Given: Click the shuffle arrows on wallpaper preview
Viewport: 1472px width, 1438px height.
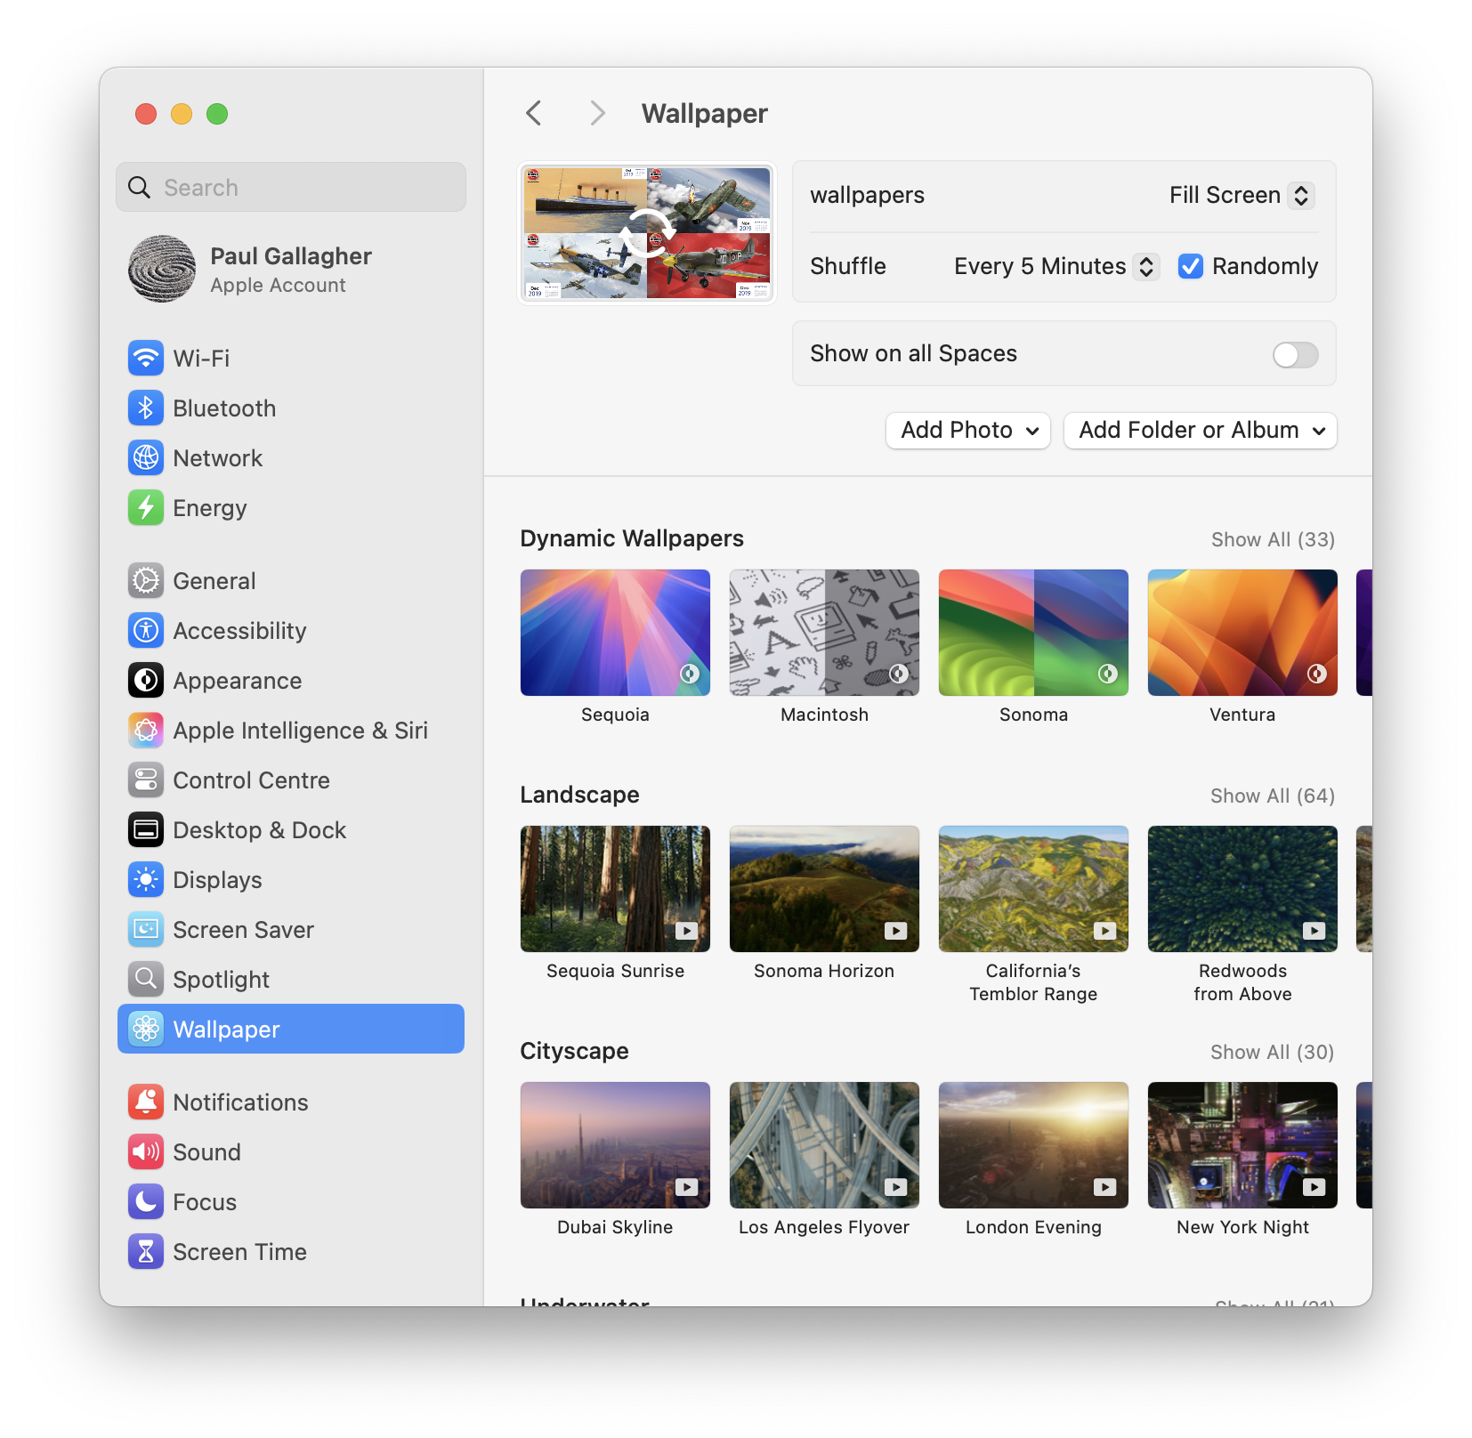Looking at the screenshot, I should point(647,233).
